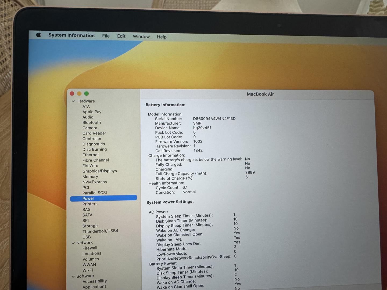Click the State of Charge value 61
Image resolution: width=387 pixels, height=290 pixels.
(x=248, y=177)
